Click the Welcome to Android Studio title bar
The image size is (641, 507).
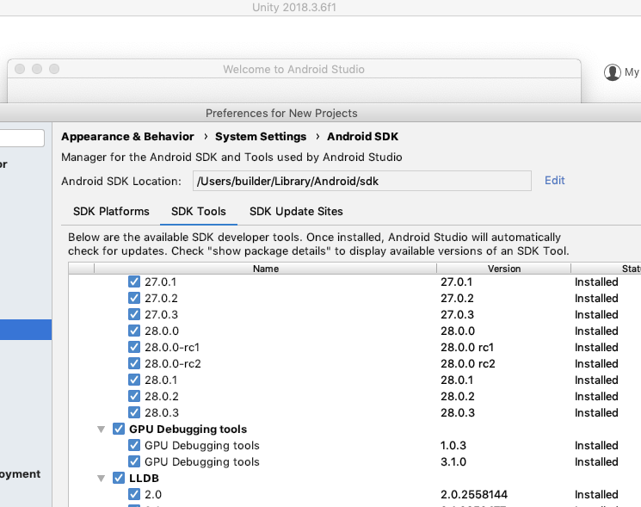tap(294, 69)
